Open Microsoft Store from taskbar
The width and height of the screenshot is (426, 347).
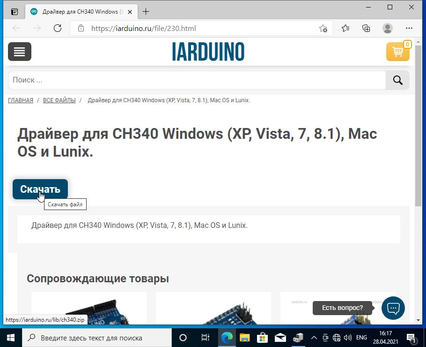(x=263, y=338)
